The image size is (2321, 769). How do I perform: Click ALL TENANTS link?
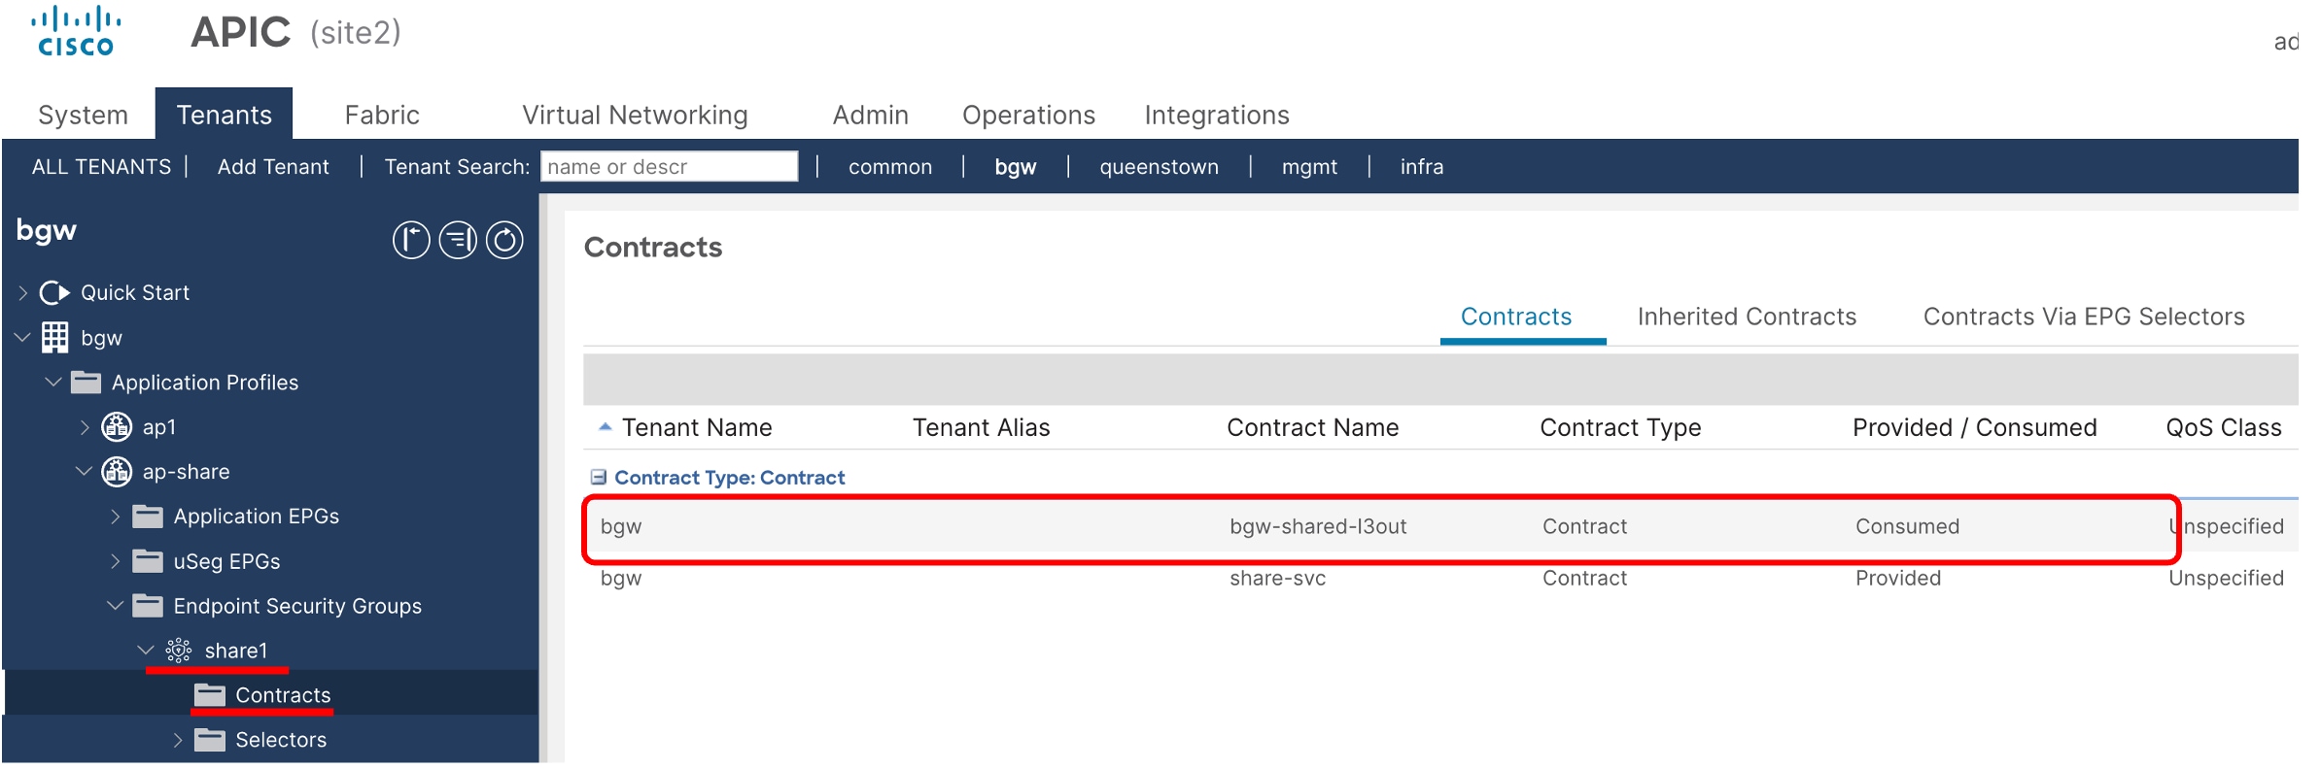[x=101, y=166]
